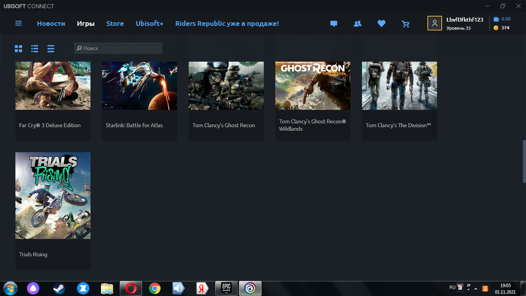This screenshot has width=526, height=296.
Task: Open the blue hourglass taskbar app
Action: [83, 288]
